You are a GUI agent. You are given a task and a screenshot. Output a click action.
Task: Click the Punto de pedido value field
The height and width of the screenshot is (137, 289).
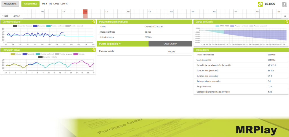tap(179, 51)
